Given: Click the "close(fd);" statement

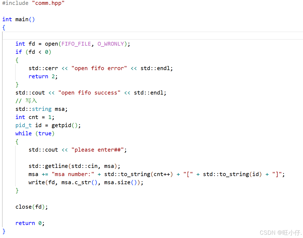Looking at the screenshot, I should [32, 207].
